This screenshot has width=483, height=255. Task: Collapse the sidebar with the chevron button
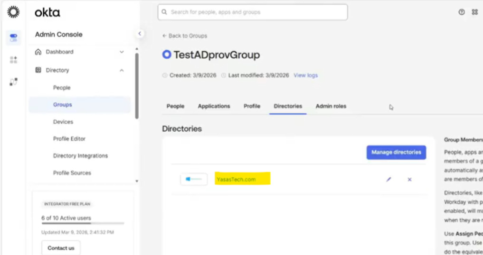click(140, 34)
